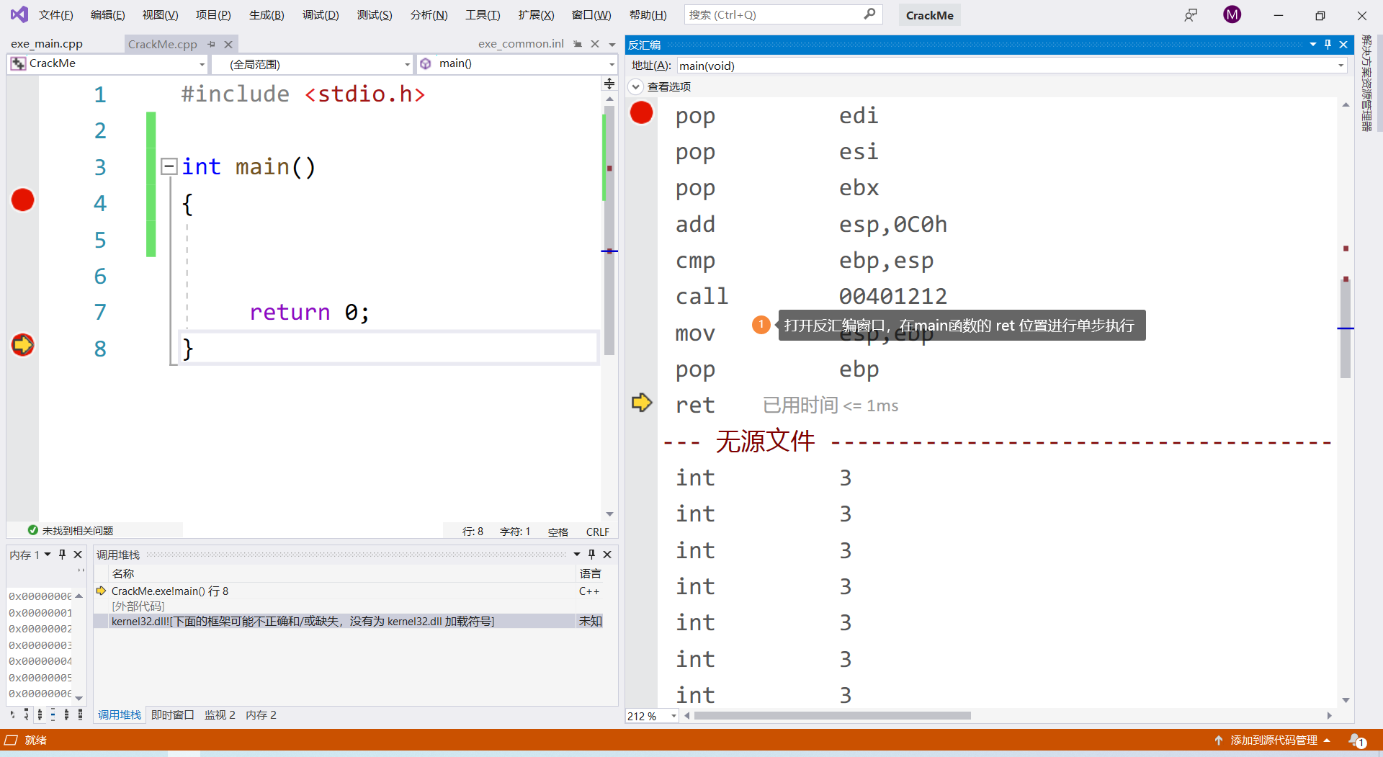This screenshot has width=1383, height=757.
Task: Pin the Disassembly (反汇编) window
Action: [1328, 45]
